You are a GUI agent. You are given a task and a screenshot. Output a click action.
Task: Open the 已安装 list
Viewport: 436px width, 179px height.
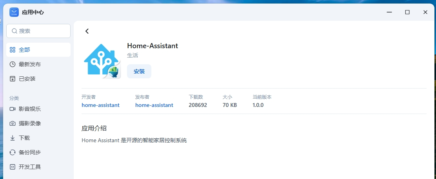click(38, 79)
